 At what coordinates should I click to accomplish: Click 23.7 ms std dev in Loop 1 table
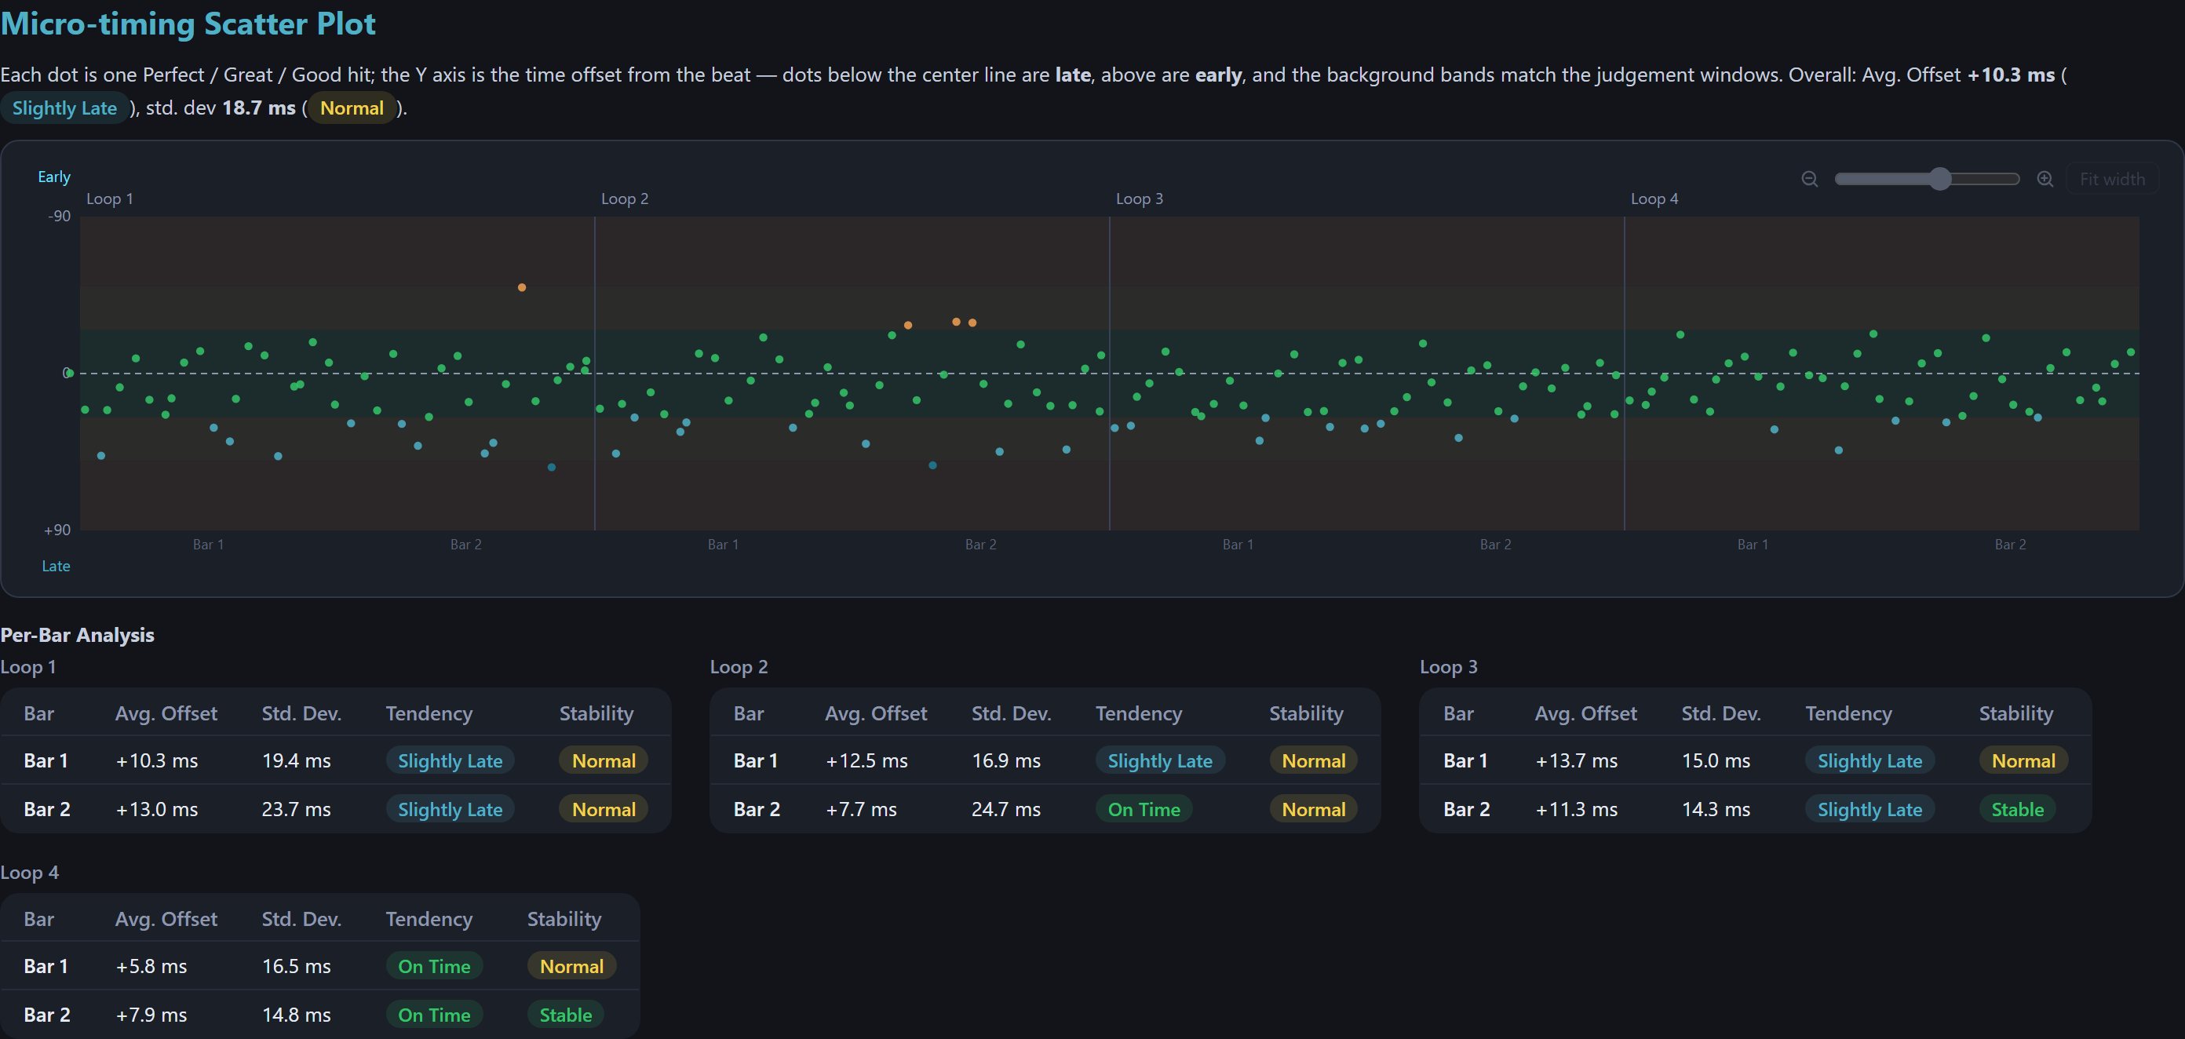[x=296, y=809]
